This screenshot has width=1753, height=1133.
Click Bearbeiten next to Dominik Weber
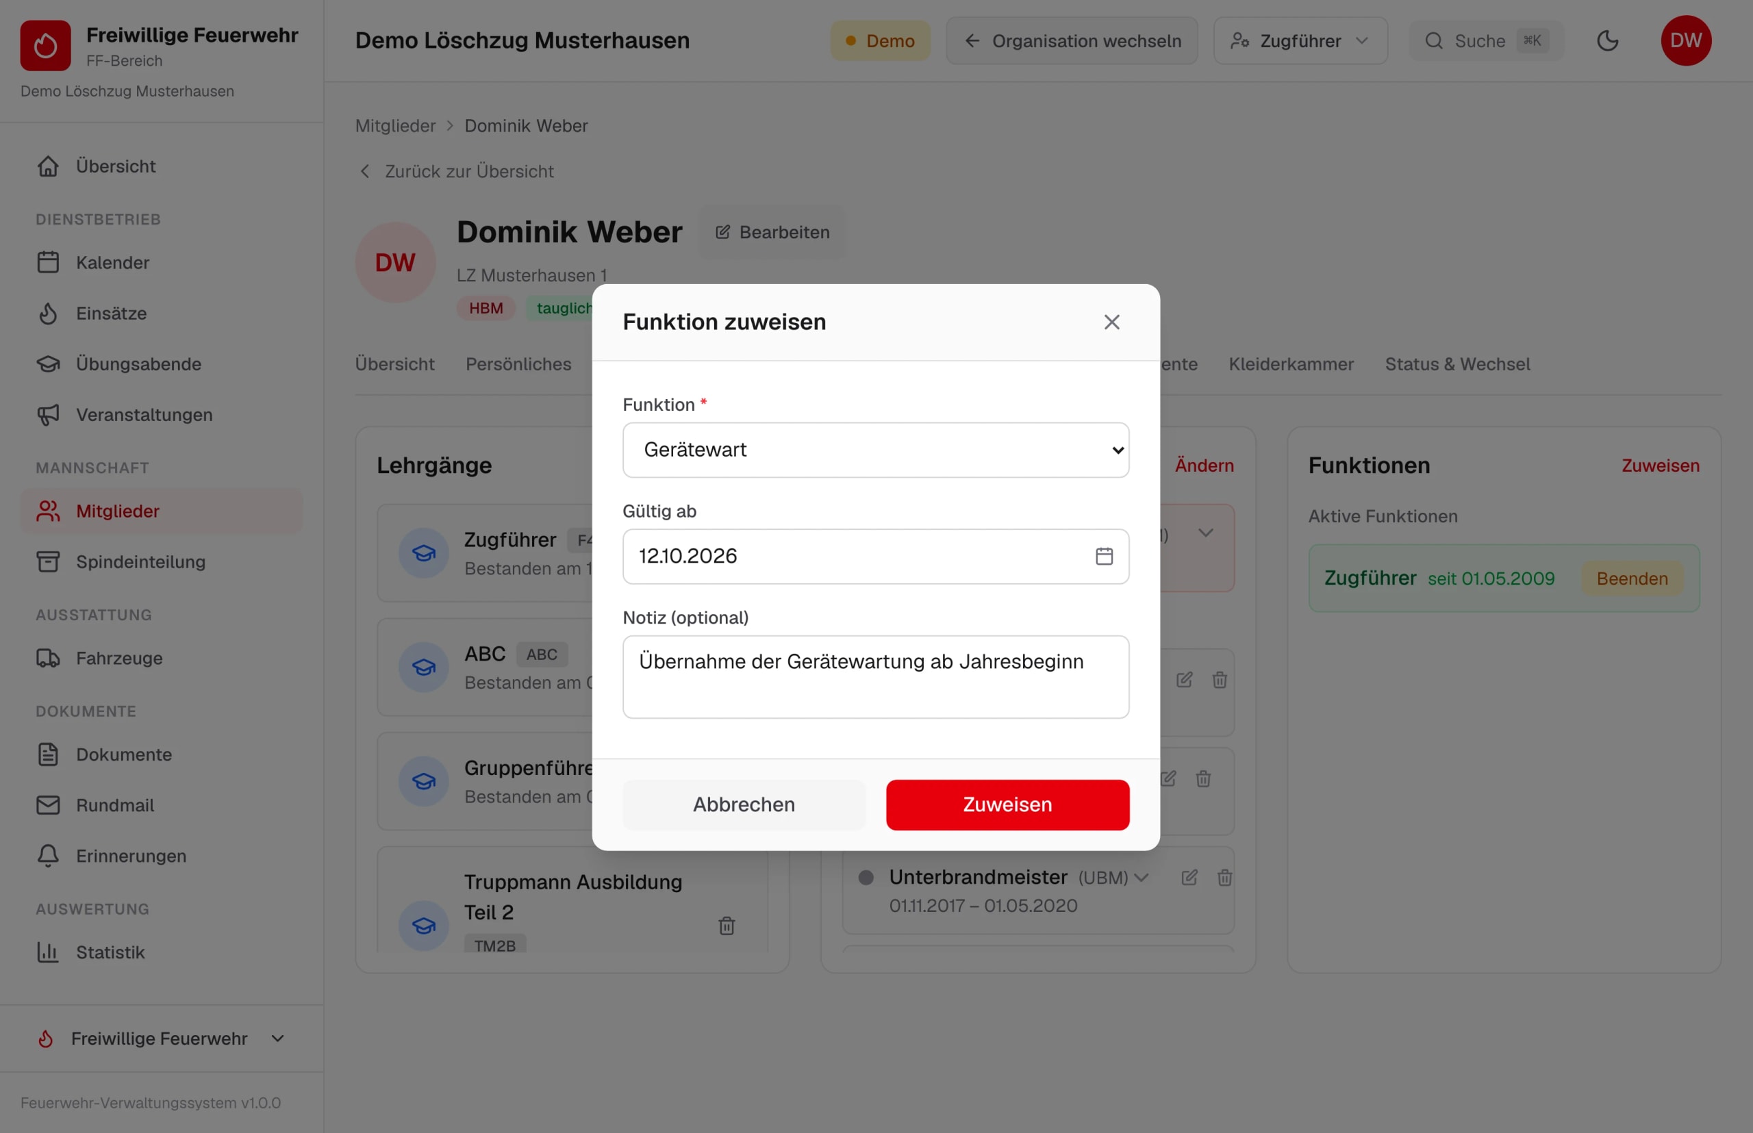coord(772,233)
